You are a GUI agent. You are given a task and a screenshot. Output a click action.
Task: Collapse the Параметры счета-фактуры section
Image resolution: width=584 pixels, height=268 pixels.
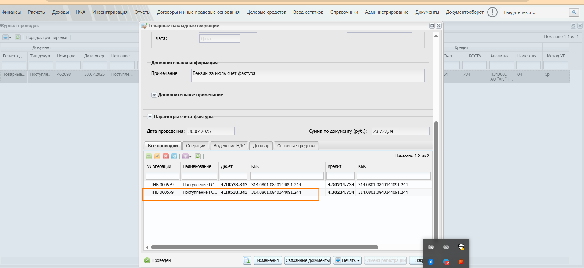point(150,117)
